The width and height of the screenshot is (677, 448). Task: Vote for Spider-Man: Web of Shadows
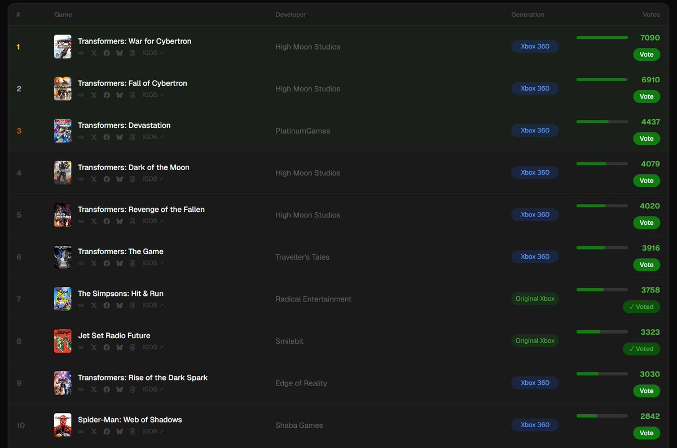point(647,433)
